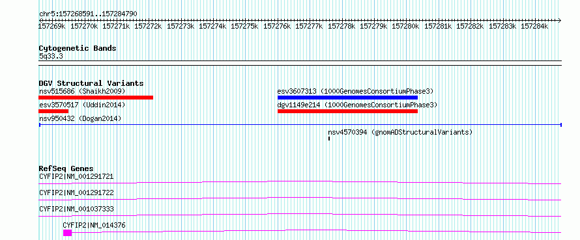Open esv3607313 (1000GenomesConsortiumPhase3) label
The image size is (580, 240).
pyautogui.click(x=355, y=91)
